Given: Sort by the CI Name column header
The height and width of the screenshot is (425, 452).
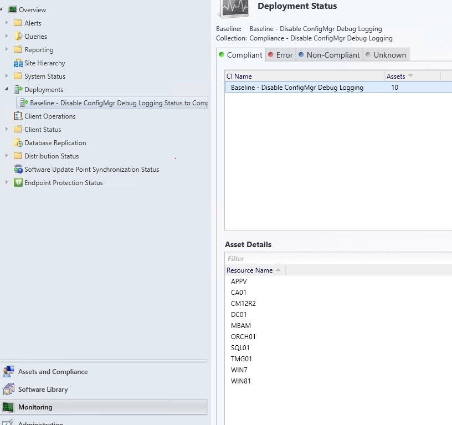Looking at the screenshot, I should click(305, 76).
